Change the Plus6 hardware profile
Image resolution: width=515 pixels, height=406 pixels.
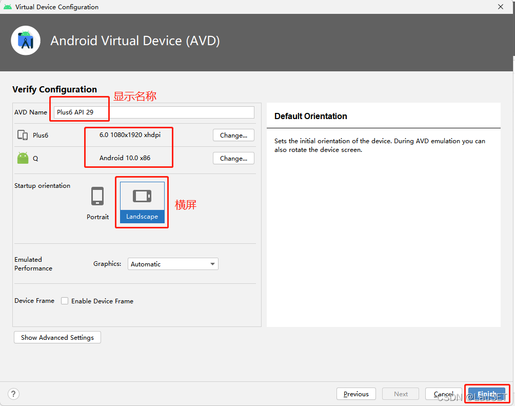pyautogui.click(x=233, y=135)
